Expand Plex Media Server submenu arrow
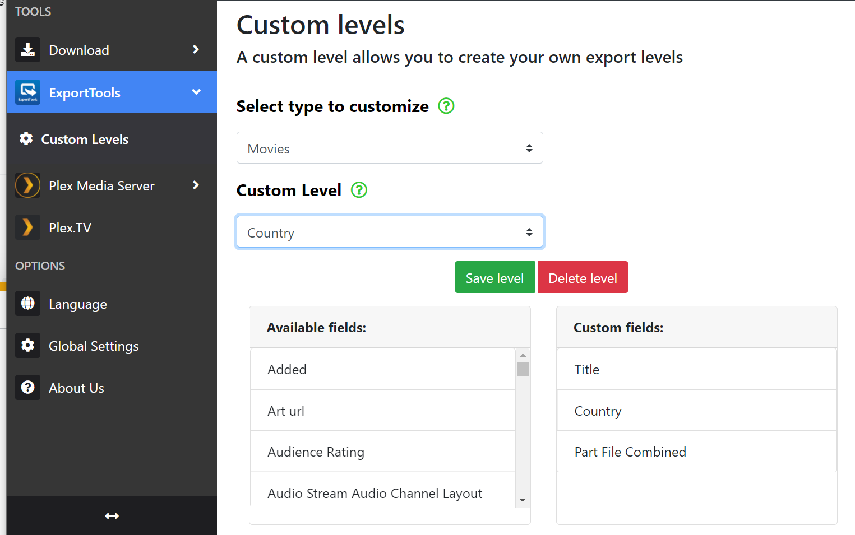 pos(196,185)
